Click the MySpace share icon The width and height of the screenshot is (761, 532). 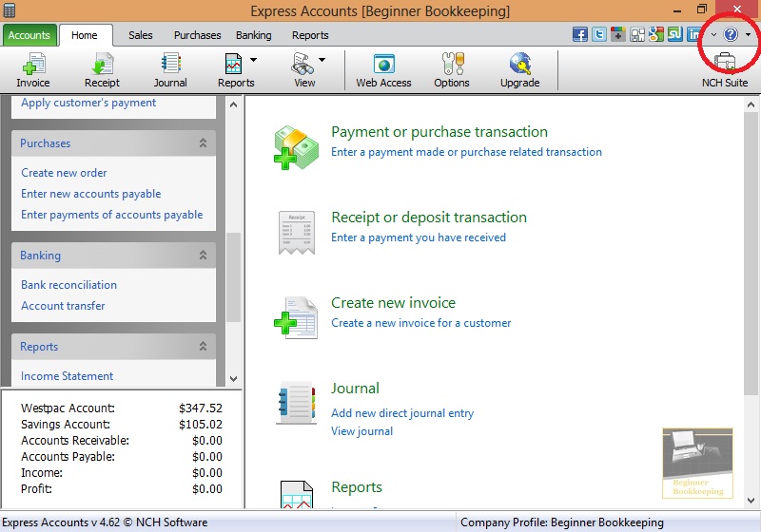pyautogui.click(x=637, y=35)
